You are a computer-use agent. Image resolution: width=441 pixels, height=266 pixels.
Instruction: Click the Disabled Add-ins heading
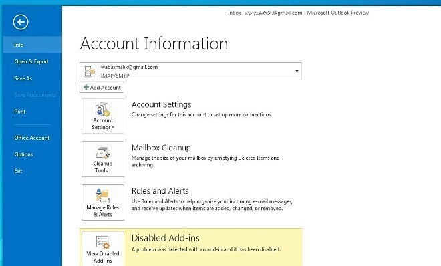tap(166, 238)
